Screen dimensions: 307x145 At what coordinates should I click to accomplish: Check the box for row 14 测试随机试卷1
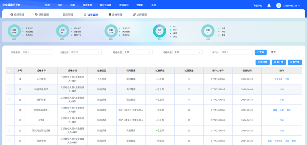[9, 110]
